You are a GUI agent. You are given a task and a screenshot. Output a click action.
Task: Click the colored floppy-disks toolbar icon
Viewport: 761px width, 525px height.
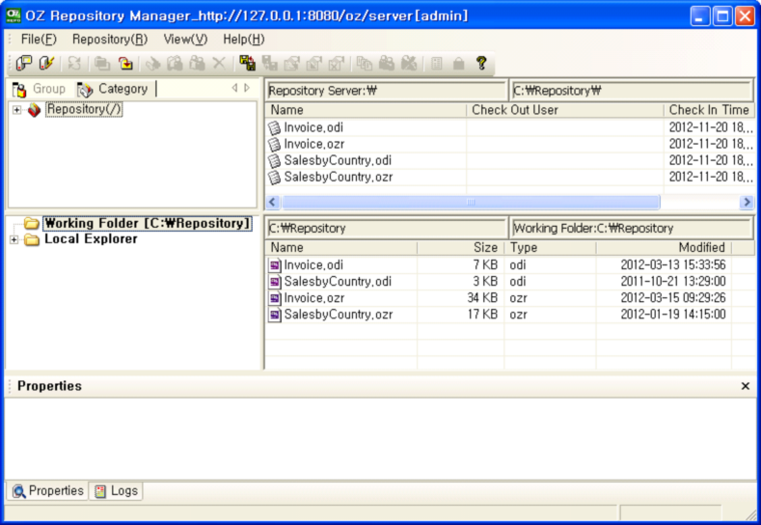pos(248,63)
